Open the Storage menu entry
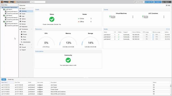172x96 pixels. coord(26,21)
